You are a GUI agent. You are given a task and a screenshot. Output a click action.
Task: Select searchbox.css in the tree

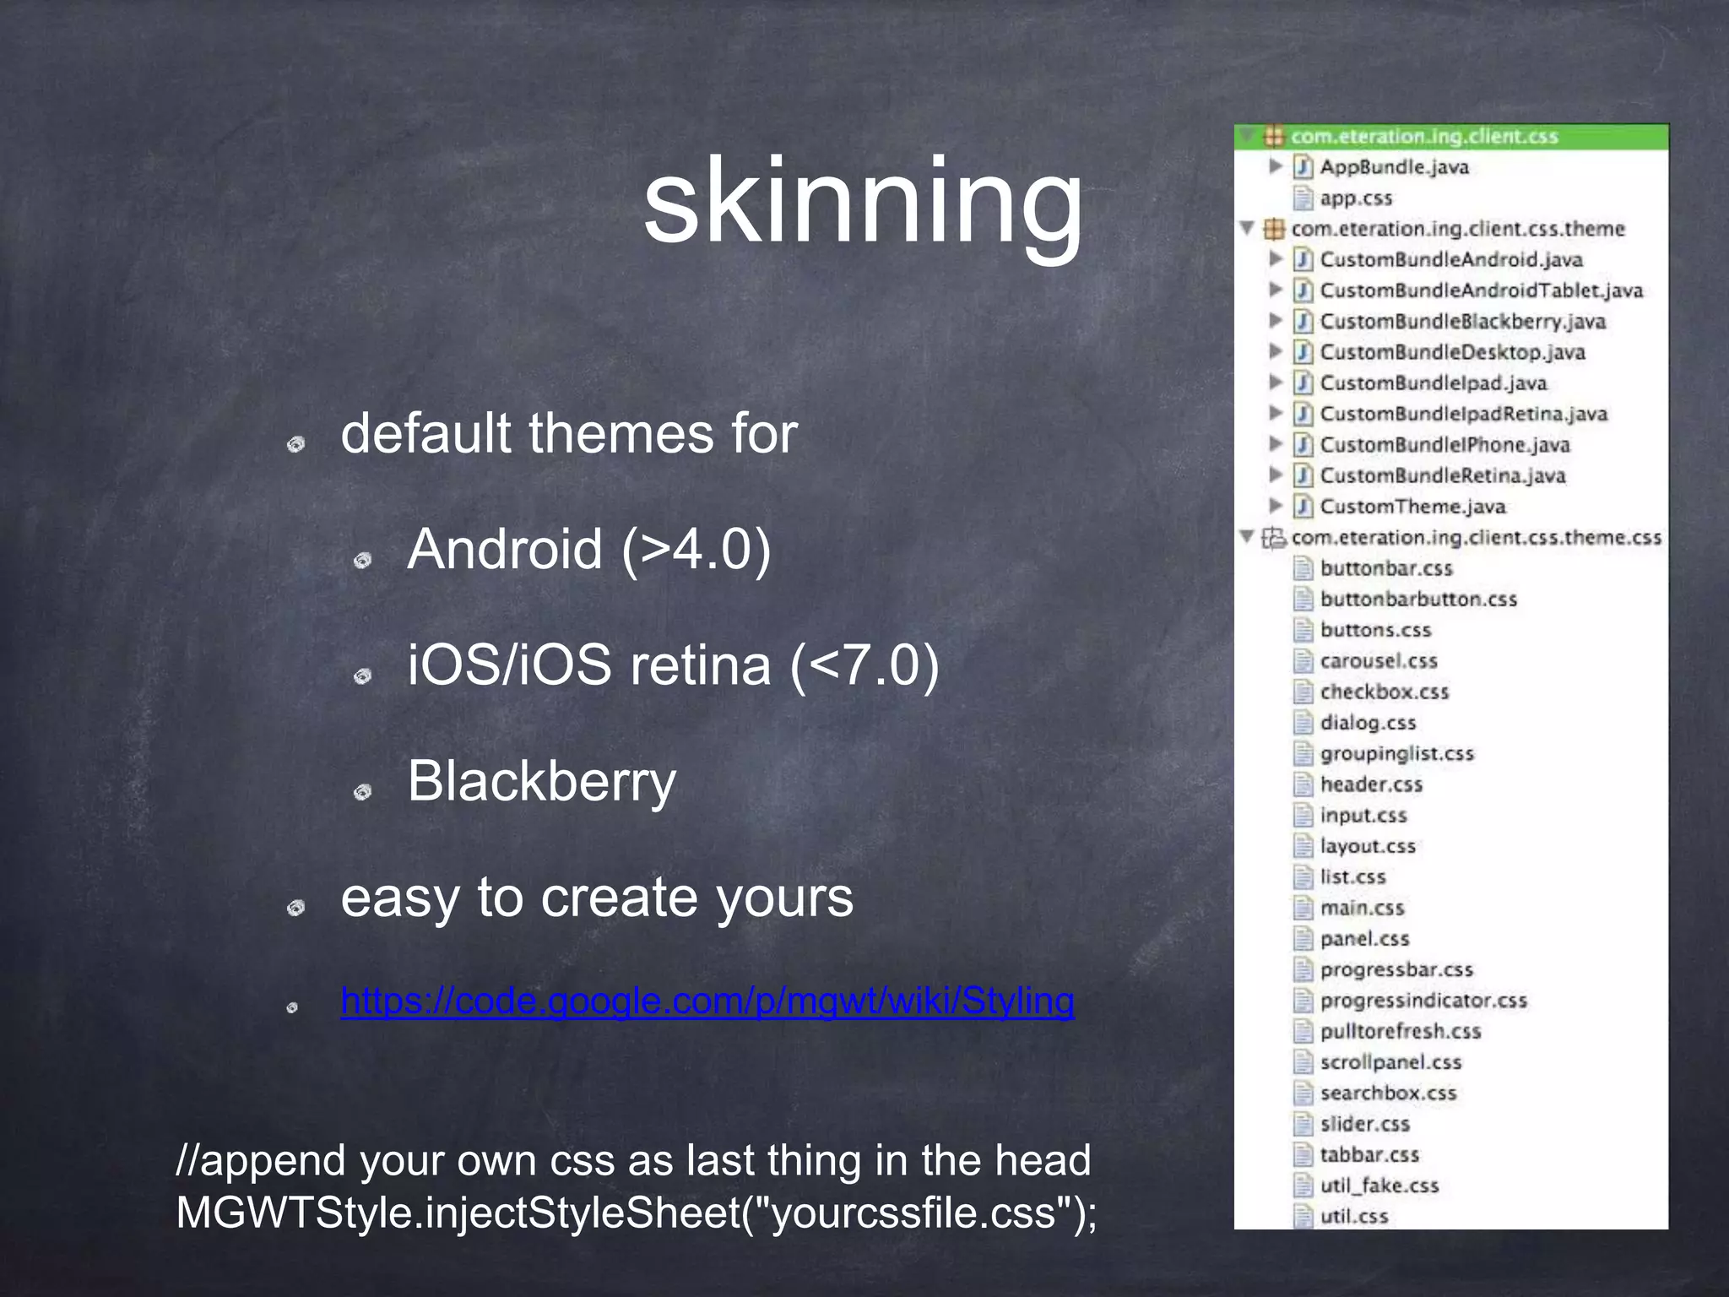click(1389, 1093)
